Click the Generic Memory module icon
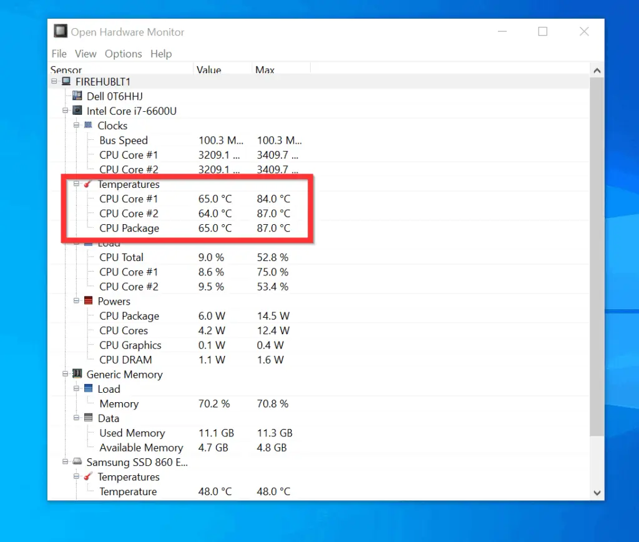Image resolution: width=639 pixels, height=542 pixels. 77,374
